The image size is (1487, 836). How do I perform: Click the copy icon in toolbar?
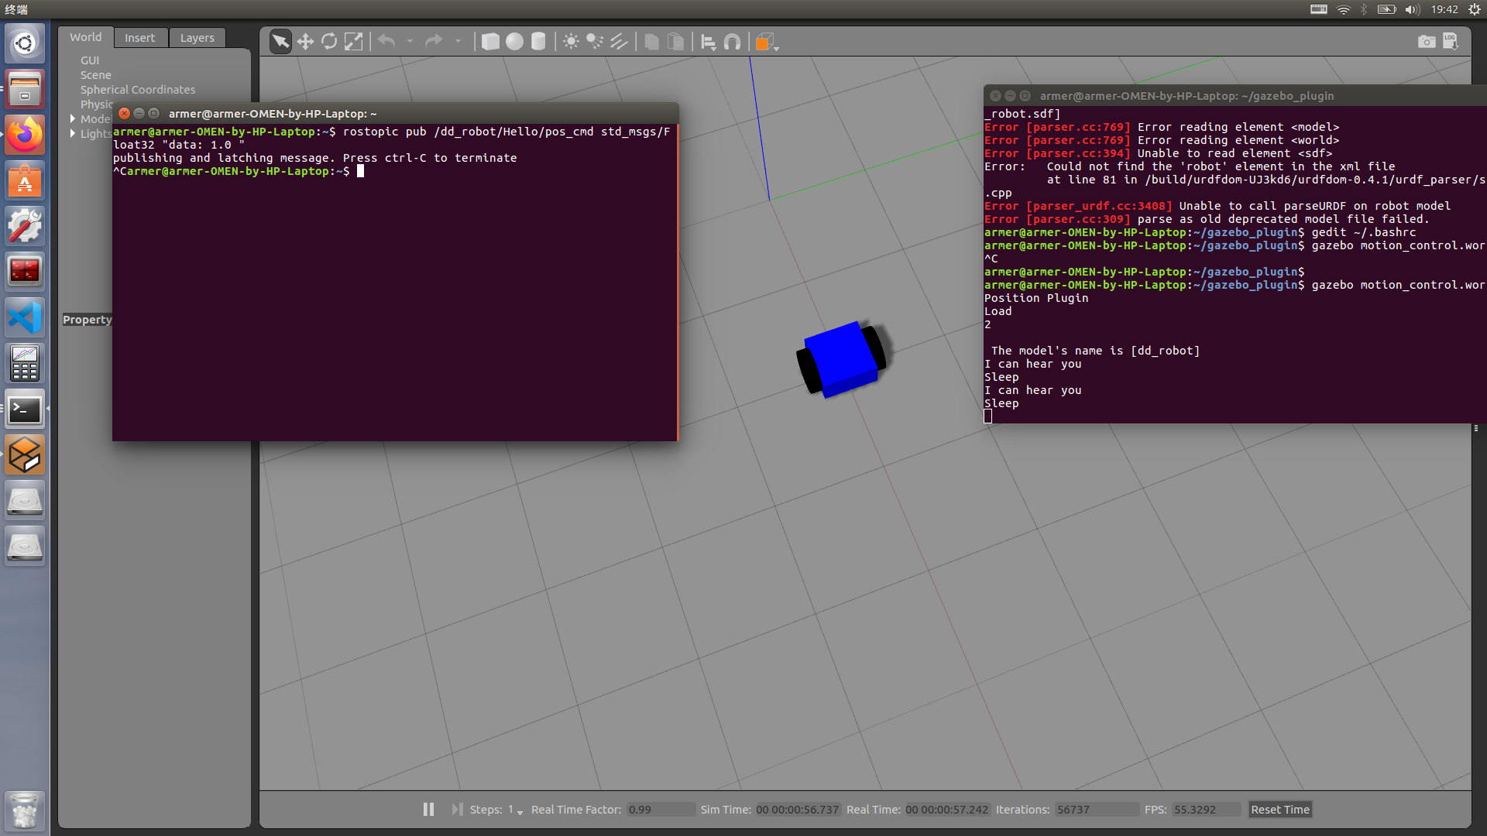pos(652,42)
